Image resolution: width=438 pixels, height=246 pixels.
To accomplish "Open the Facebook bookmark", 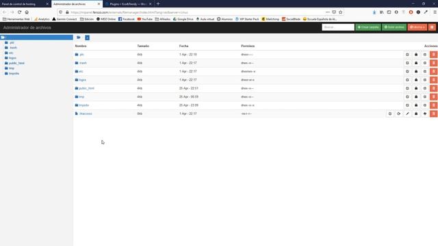I will pyautogui.click(x=126, y=19).
